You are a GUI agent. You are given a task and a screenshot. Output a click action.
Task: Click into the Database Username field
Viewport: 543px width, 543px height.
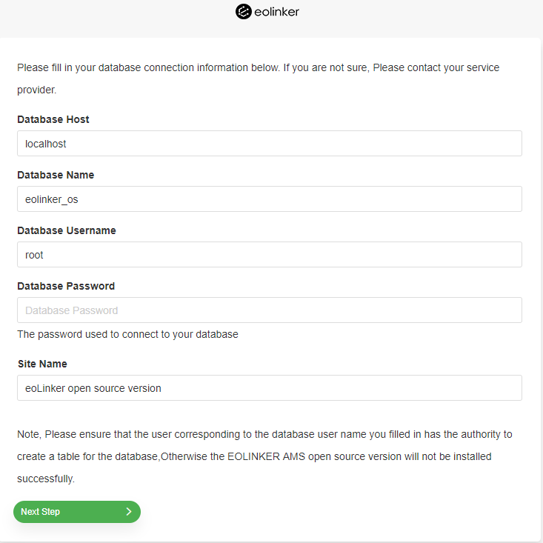[x=269, y=255]
